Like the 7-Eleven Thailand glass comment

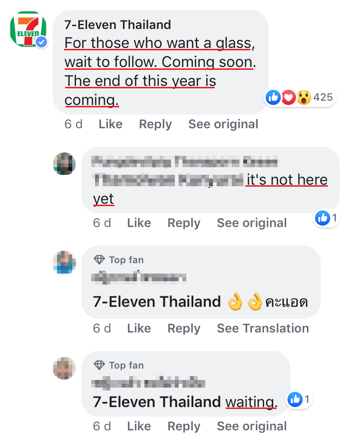tap(110, 124)
